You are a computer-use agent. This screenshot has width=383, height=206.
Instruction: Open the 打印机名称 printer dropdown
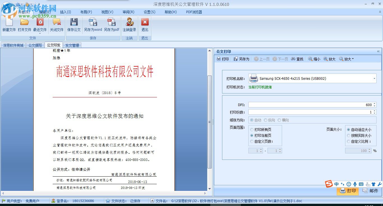pos(374,79)
